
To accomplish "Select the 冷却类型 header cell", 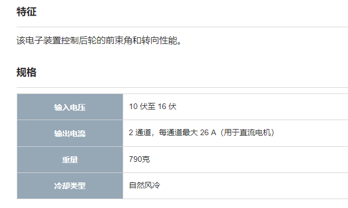I will 70,186.
